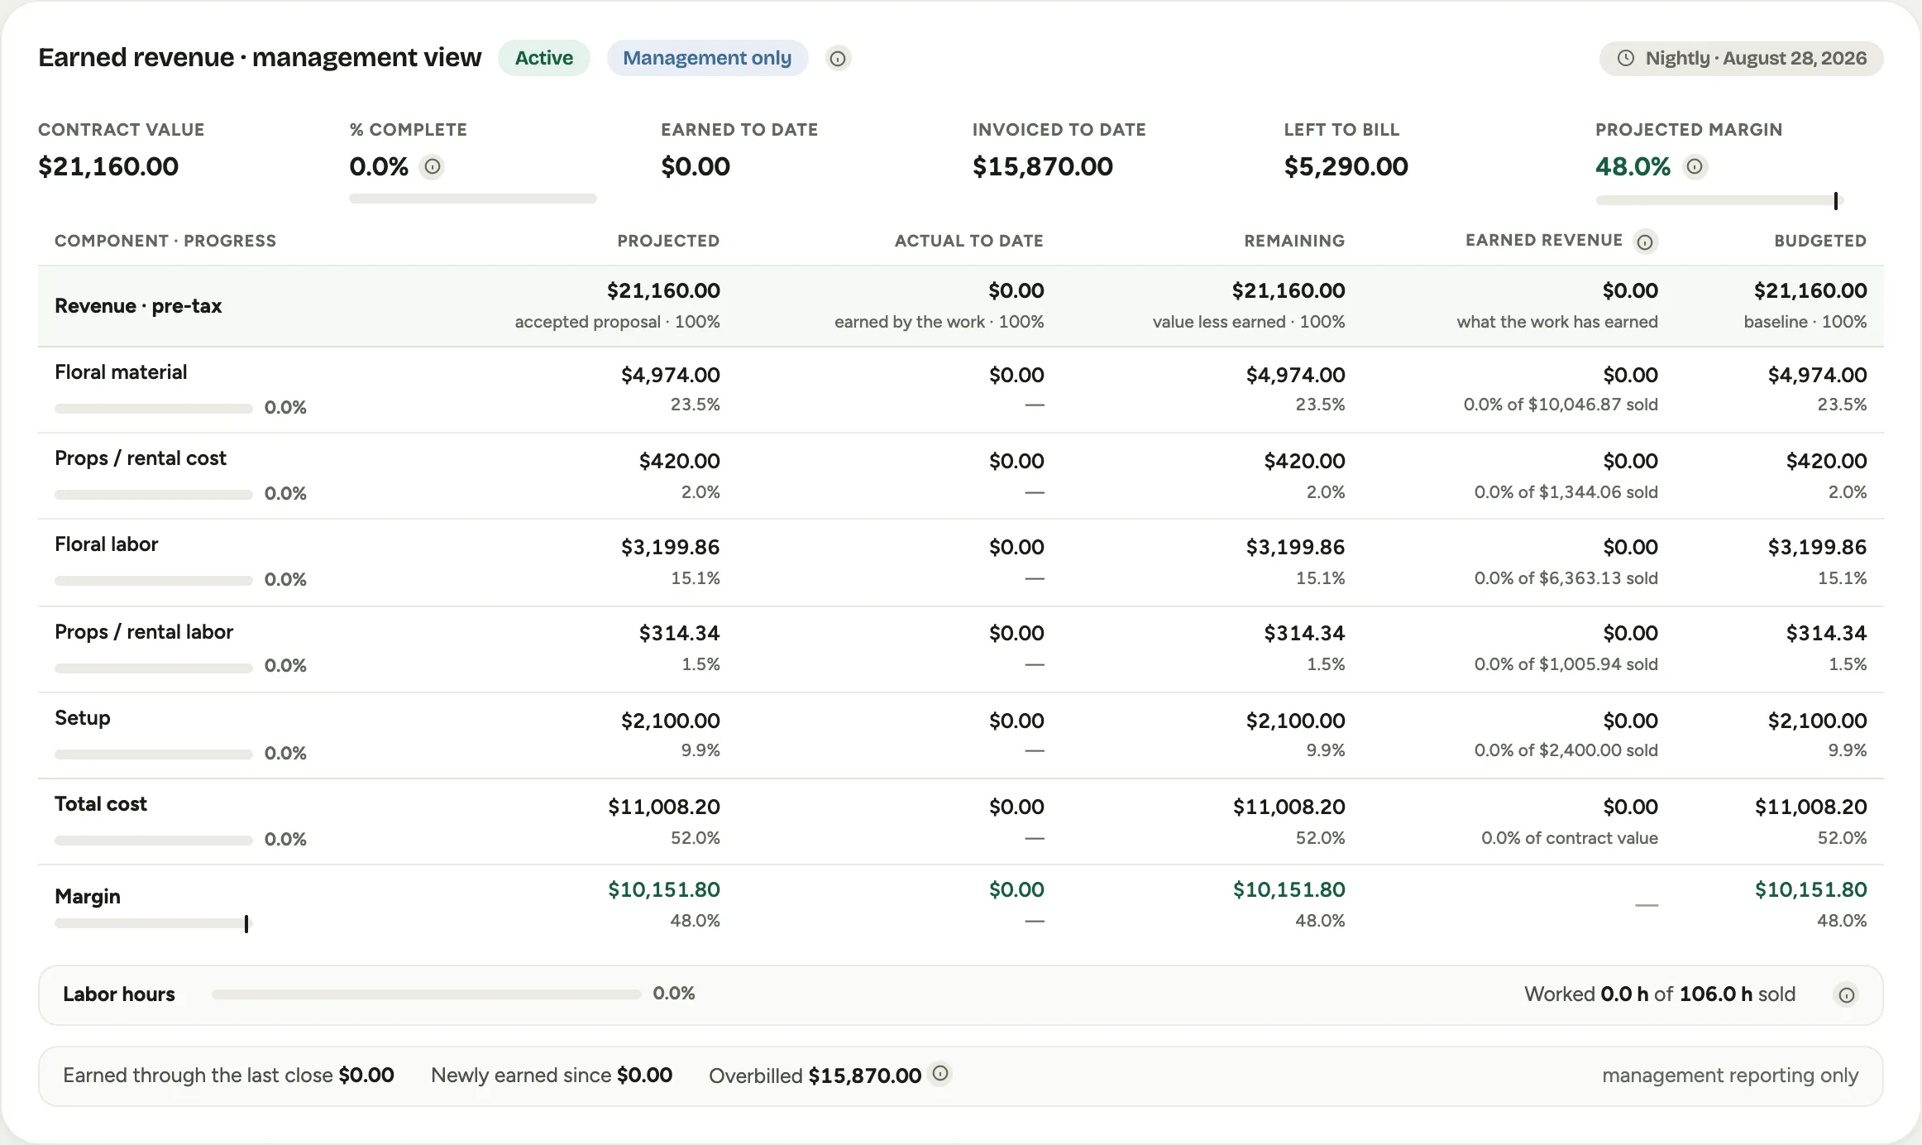Image resolution: width=1922 pixels, height=1145 pixels.
Task: Click the Management only badge
Action: (707, 58)
